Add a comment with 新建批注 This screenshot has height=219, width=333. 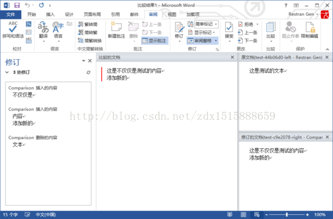tap(116, 30)
